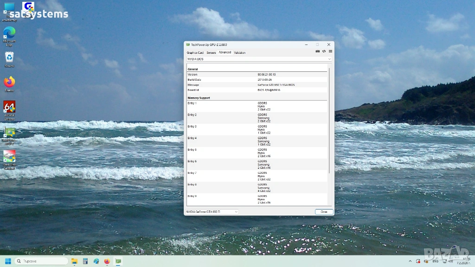Open the NVIDIA GeForce GTX 650 Ti selector
The image size is (475, 267).
tap(212, 212)
